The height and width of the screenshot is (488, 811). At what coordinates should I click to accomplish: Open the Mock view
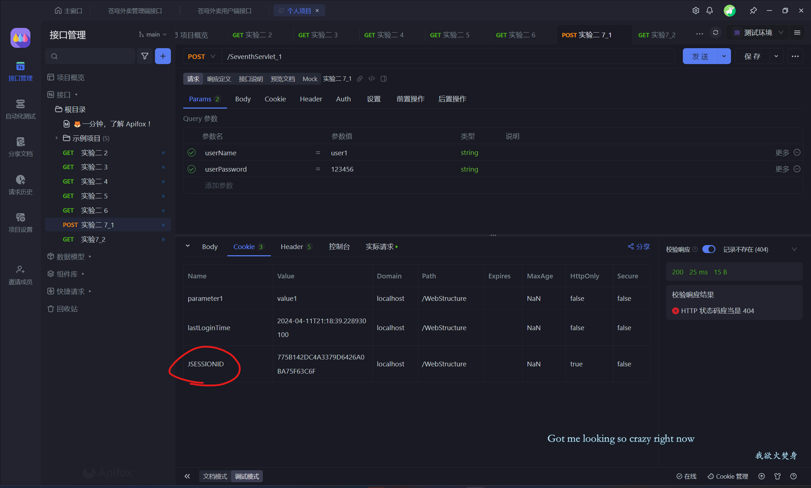click(x=310, y=79)
